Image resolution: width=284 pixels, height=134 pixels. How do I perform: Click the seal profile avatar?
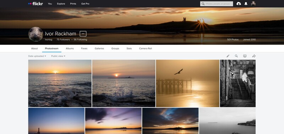[x=36, y=34]
